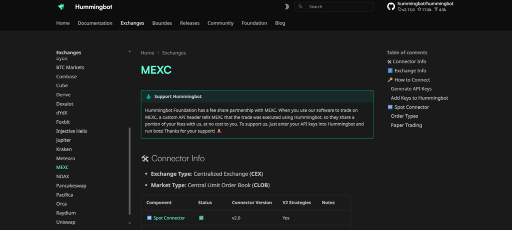
Task: Open the Bounties tab
Action: (162, 23)
